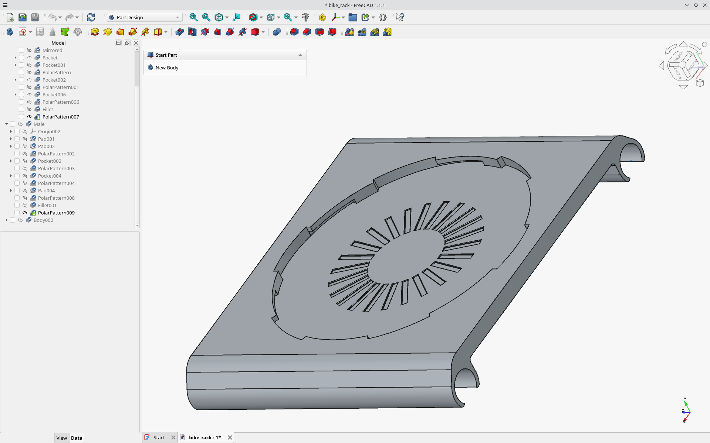Screen dimensions: 710x443
Task: Open the Boolean operation tool
Action: coord(277,32)
